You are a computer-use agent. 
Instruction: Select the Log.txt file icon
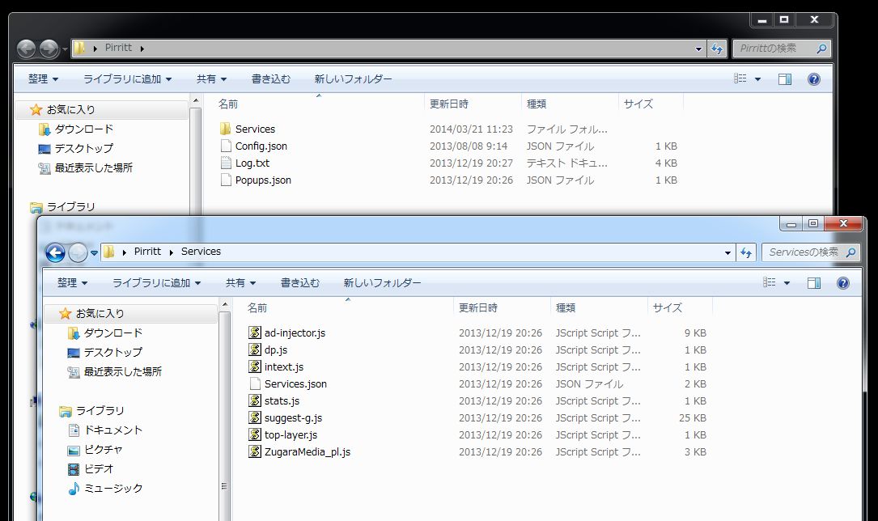pos(226,163)
